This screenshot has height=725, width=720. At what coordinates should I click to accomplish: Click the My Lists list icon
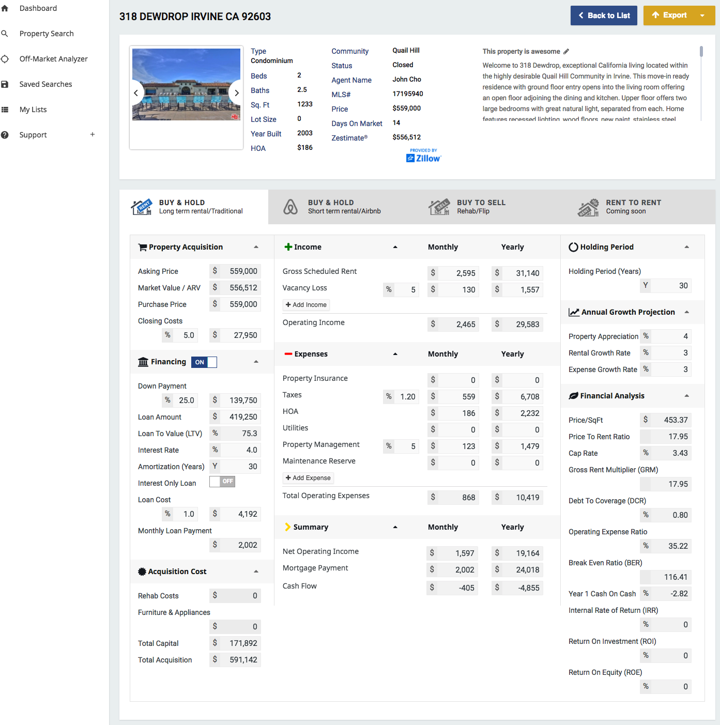click(5, 110)
